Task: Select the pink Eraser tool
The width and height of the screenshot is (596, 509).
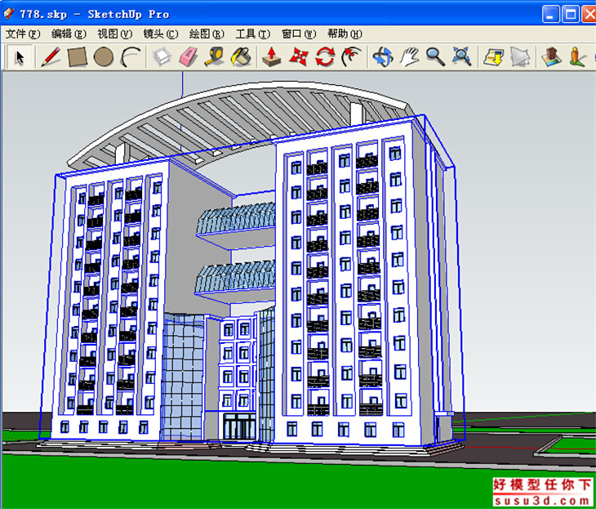Action: [188, 57]
